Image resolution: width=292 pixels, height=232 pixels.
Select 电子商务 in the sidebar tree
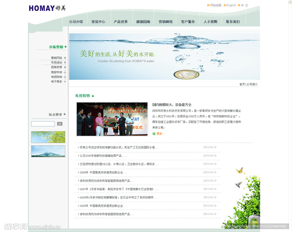click(56, 82)
